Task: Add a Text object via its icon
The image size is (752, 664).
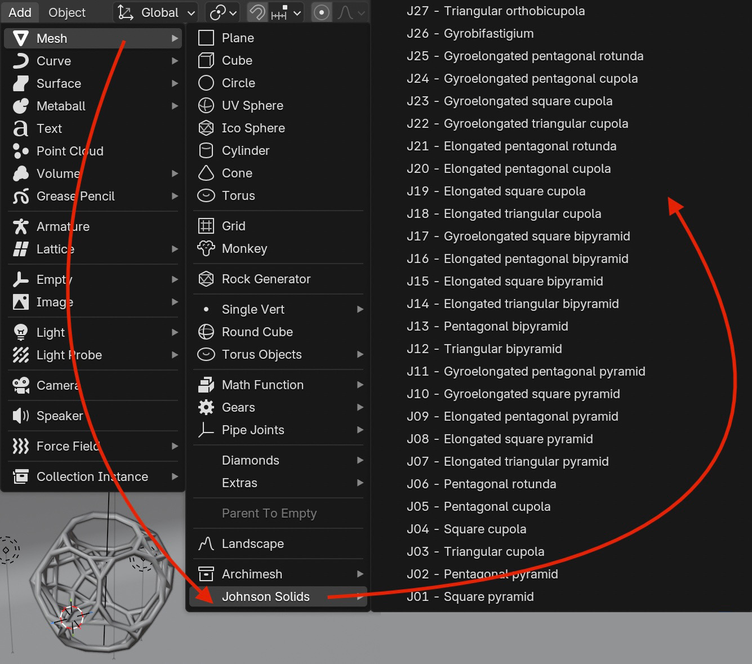Action: tap(21, 128)
